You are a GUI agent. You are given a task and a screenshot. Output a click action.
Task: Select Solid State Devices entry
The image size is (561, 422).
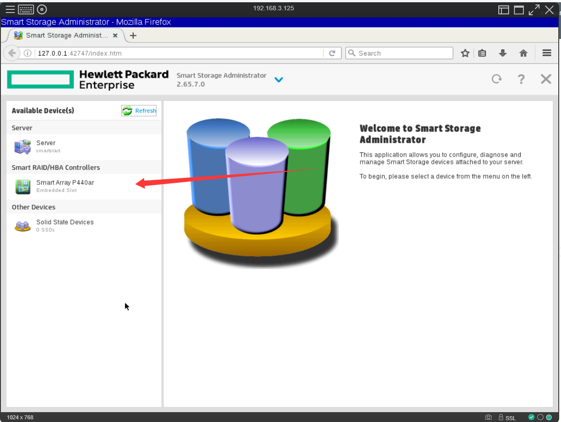(84, 226)
